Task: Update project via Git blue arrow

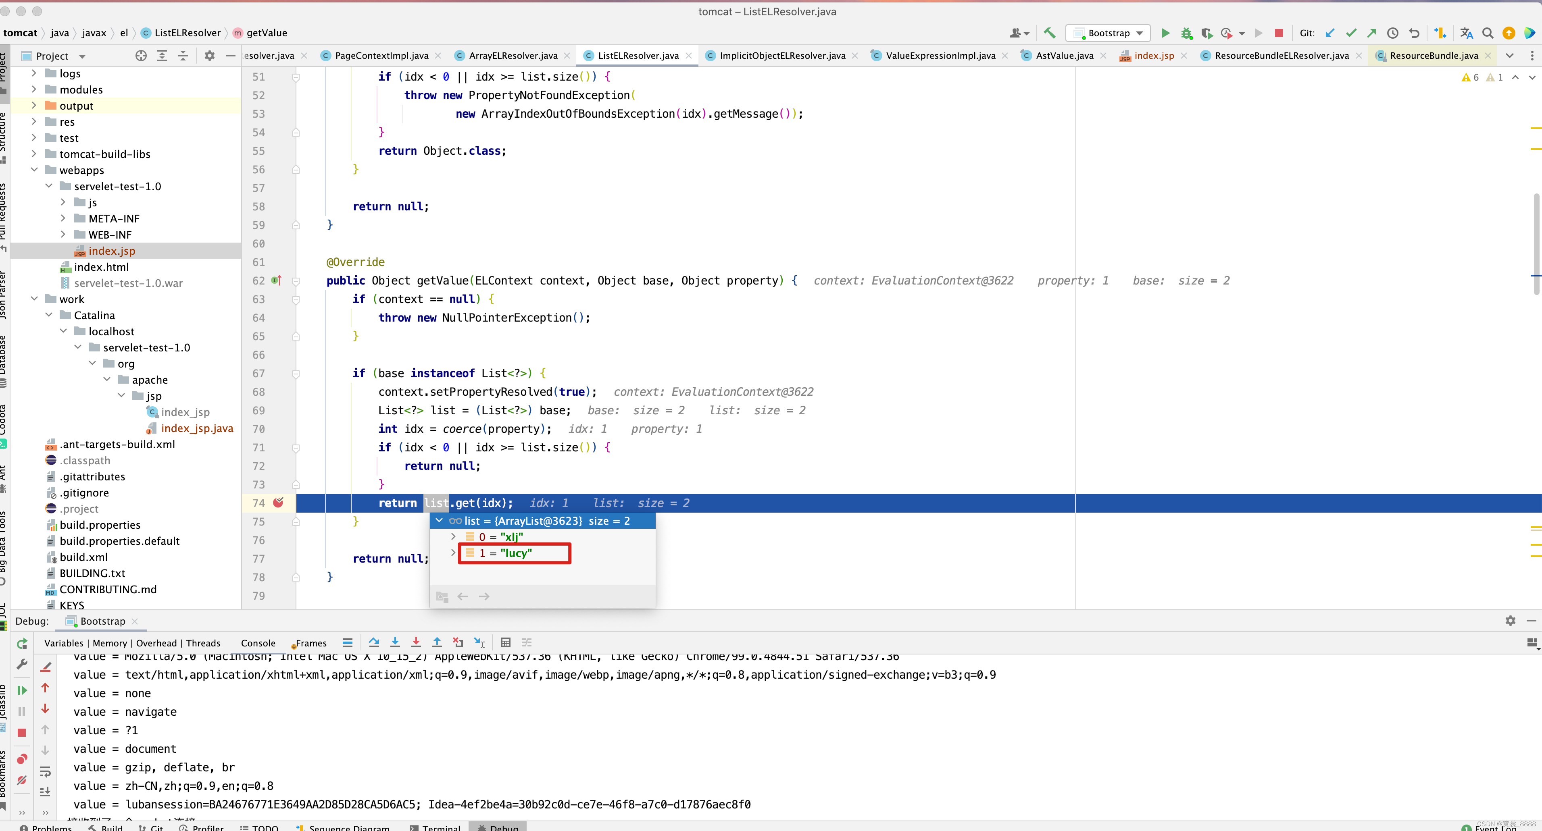Action: click(1329, 33)
